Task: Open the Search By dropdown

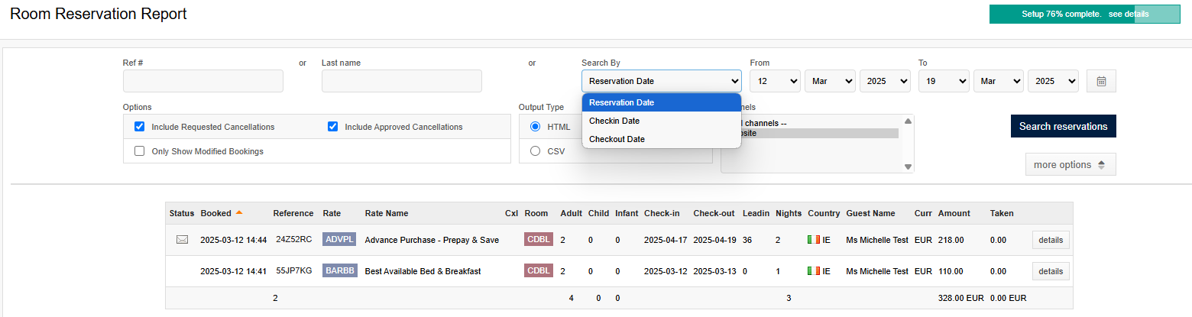Action: point(662,81)
